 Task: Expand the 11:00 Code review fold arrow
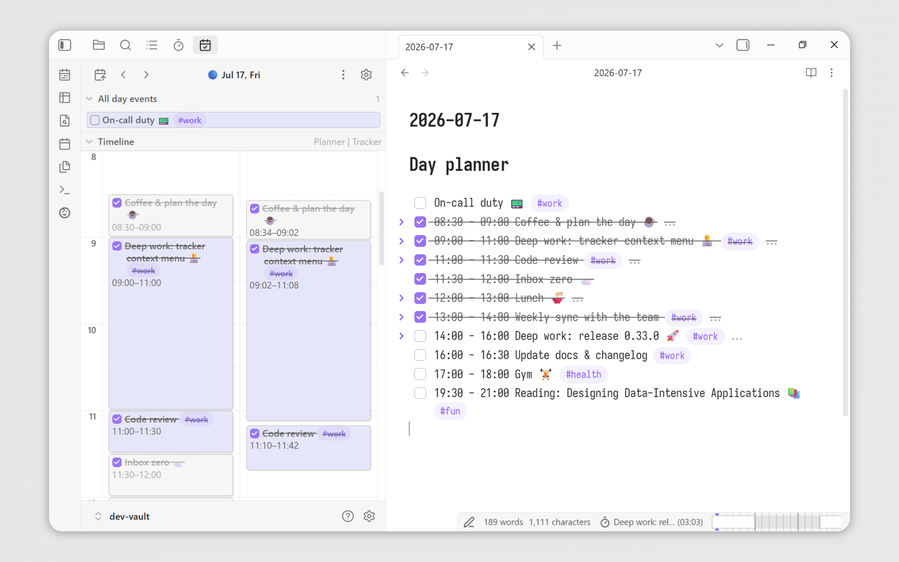[x=401, y=260]
